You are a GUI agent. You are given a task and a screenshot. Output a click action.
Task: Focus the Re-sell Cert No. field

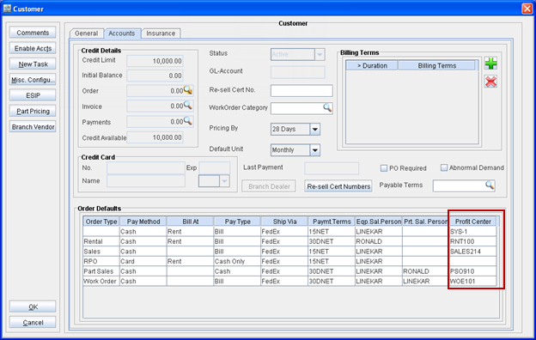tap(301, 90)
